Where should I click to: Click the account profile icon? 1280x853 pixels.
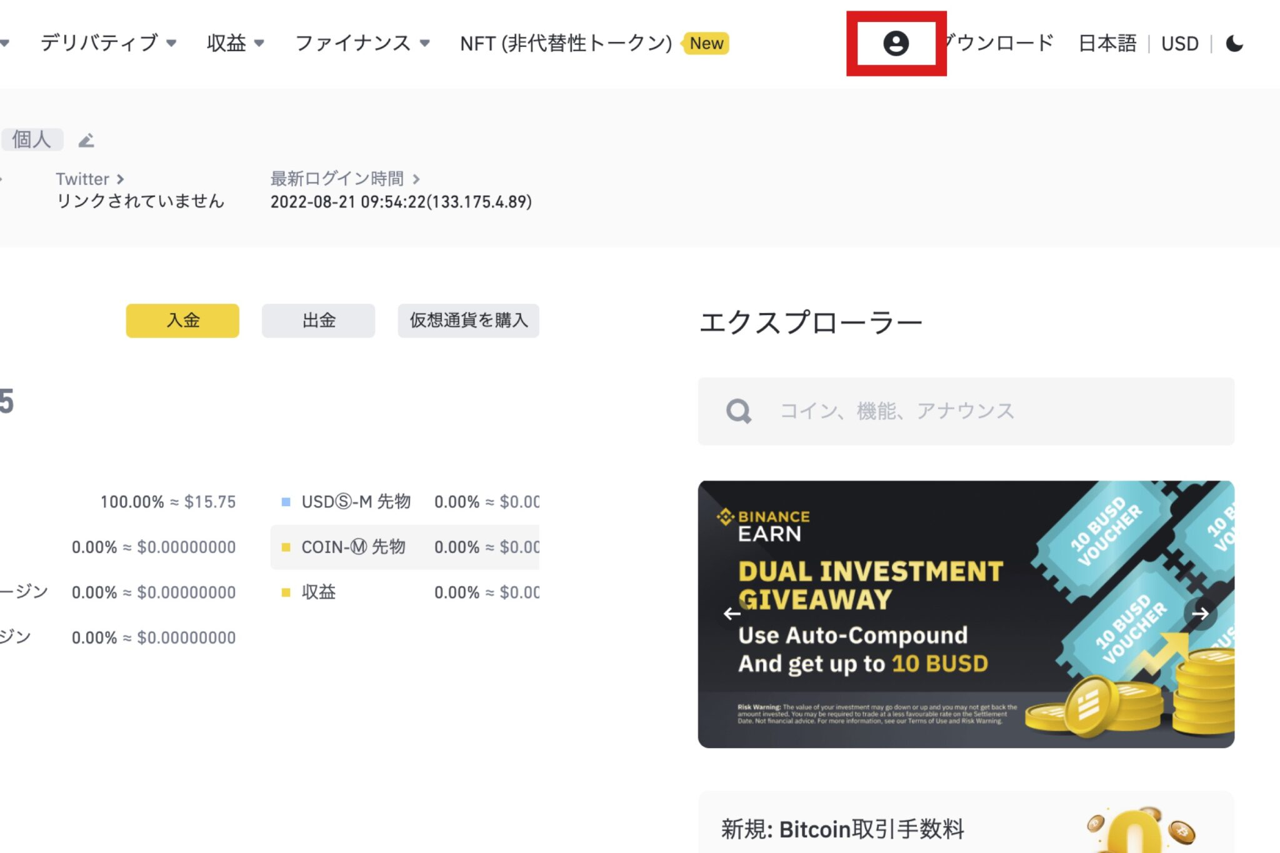[896, 42]
